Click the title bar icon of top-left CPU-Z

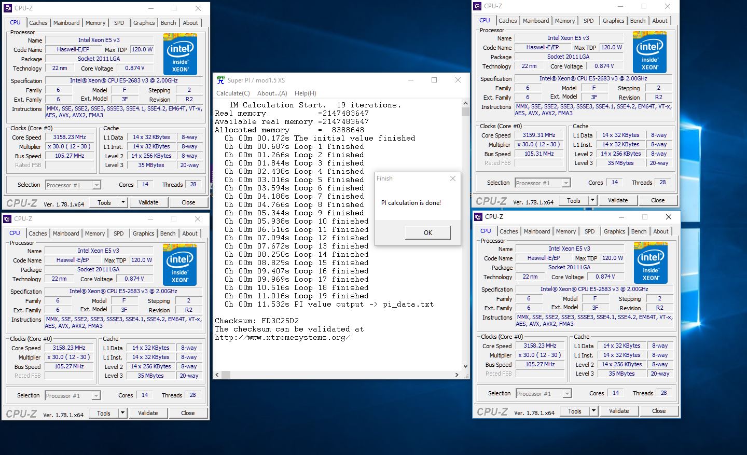pos(8,8)
